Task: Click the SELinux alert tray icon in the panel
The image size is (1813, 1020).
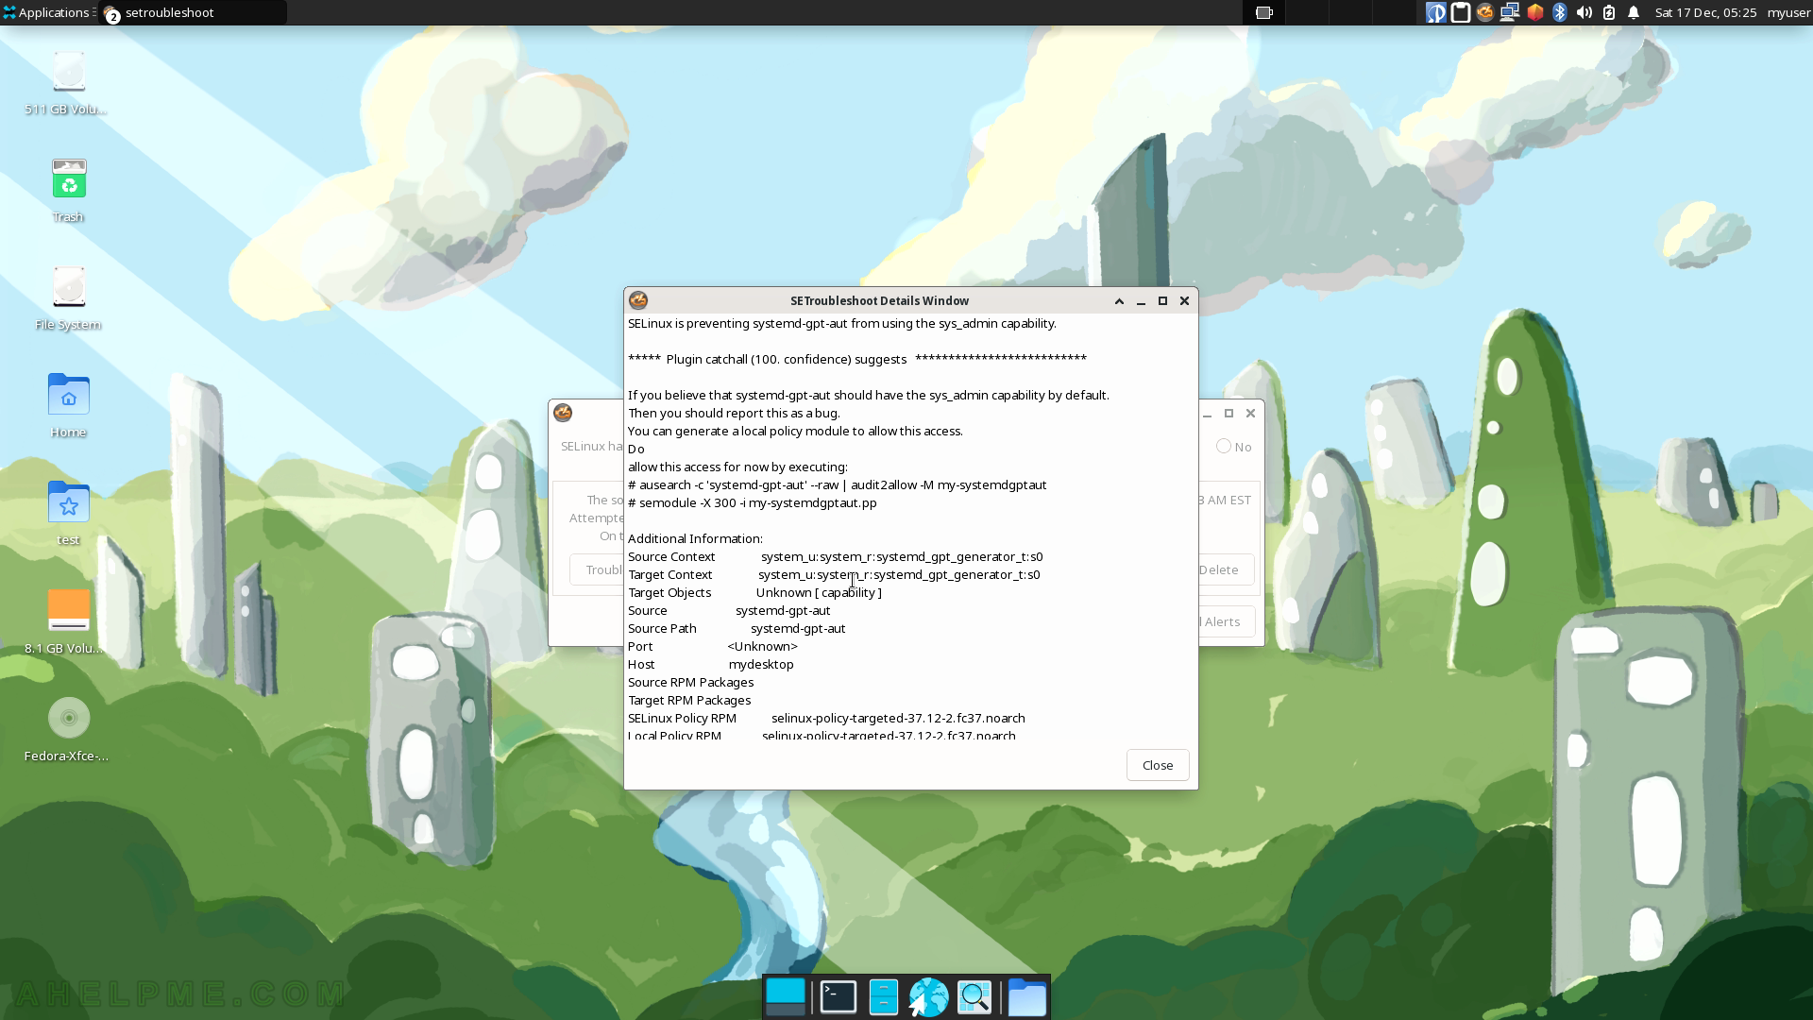Action: click(x=1485, y=12)
